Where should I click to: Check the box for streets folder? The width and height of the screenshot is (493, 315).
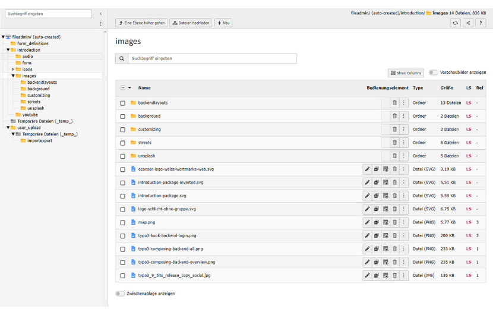(122, 143)
